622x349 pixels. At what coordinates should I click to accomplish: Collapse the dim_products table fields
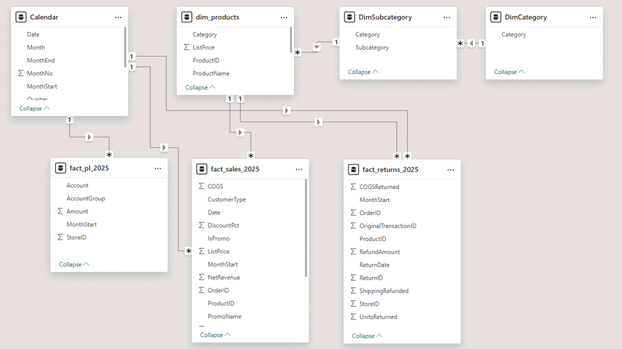coord(200,88)
